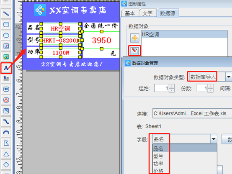Click the store logo image on label
This screenshot has height=174, width=232.
point(40,10)
